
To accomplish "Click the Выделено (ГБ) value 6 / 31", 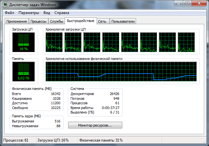I will (115, 112).
